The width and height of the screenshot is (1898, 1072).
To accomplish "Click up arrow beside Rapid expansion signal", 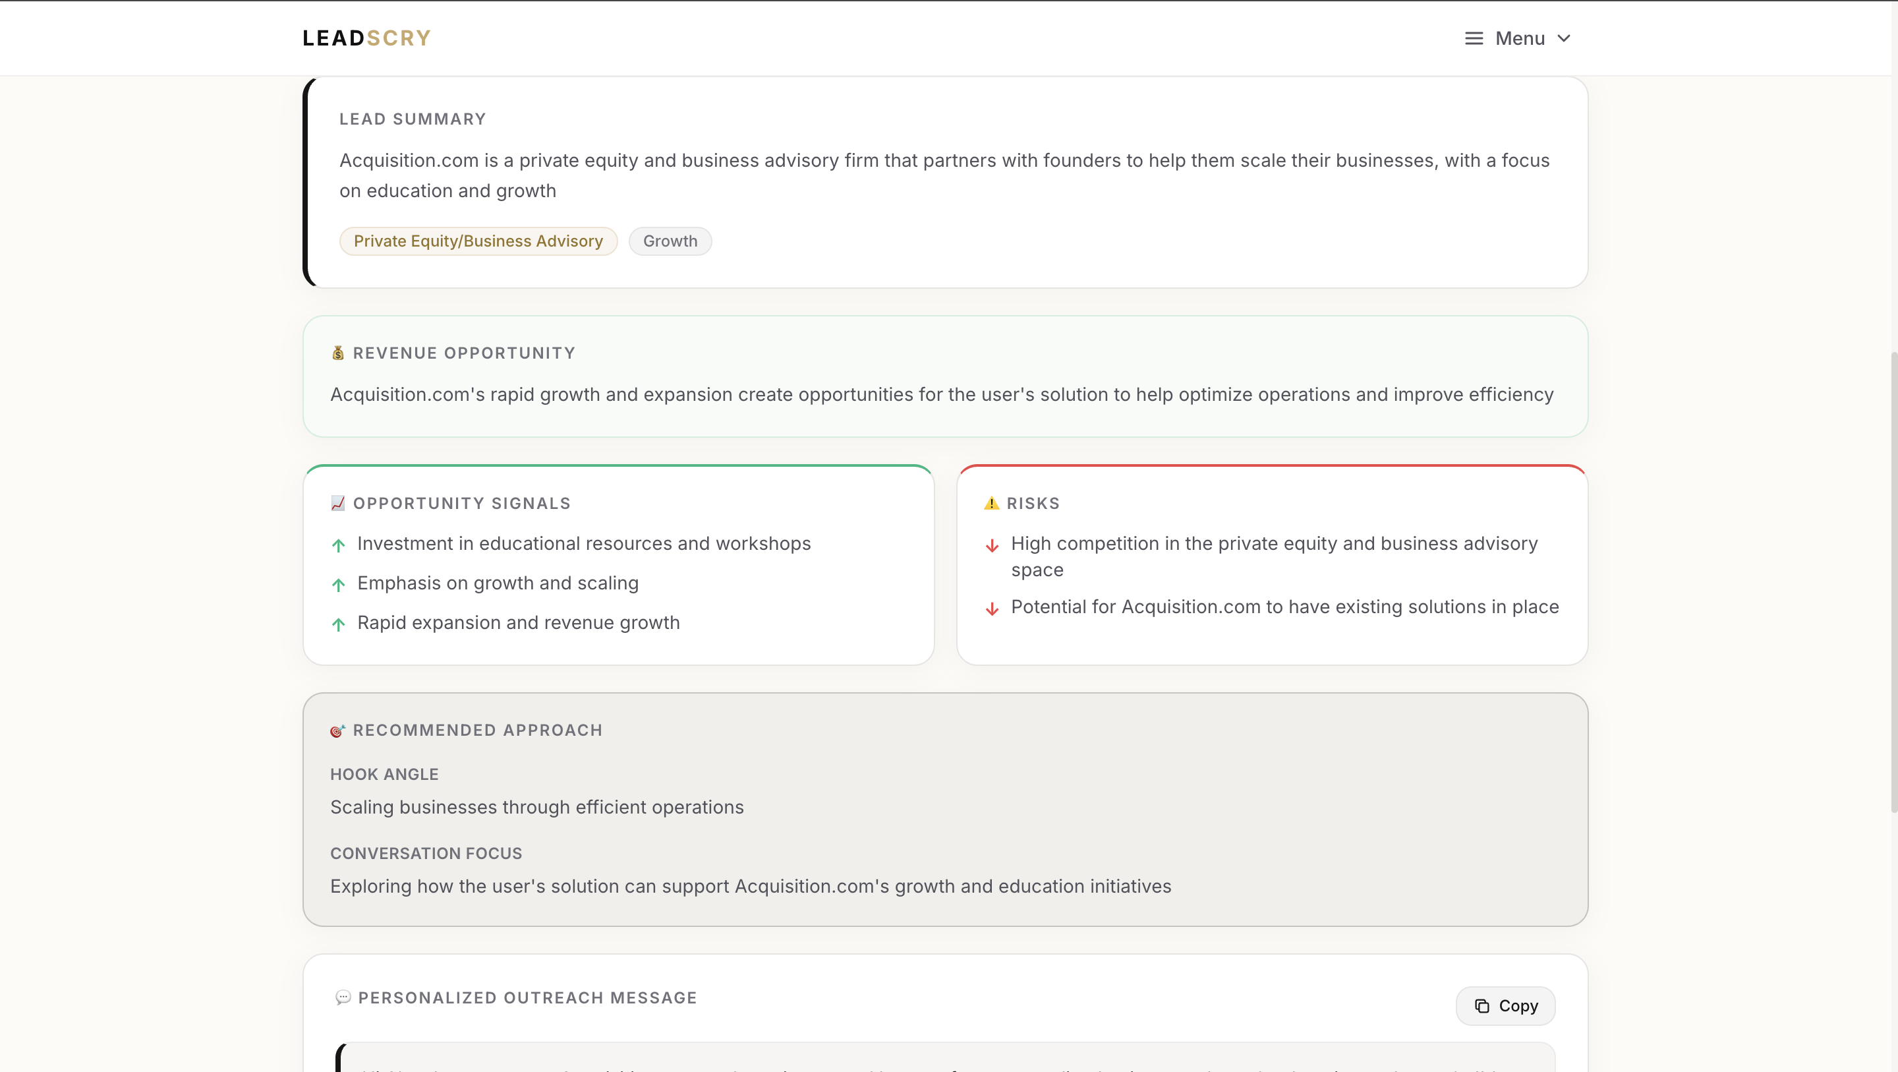I will pos(338,625).
